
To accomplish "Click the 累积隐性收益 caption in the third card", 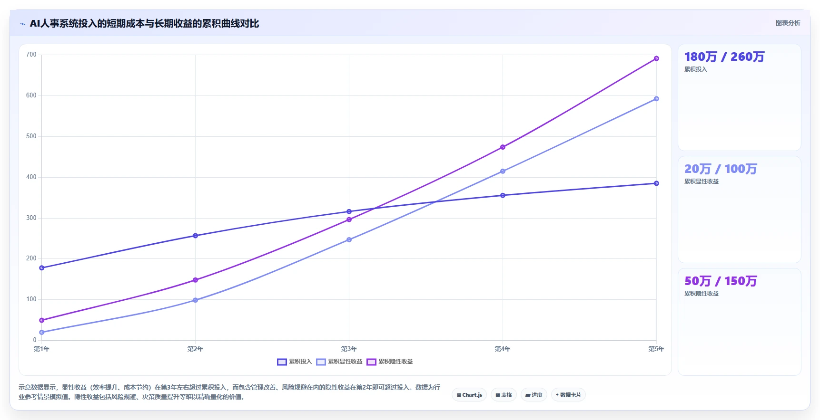I will (701, 294).
